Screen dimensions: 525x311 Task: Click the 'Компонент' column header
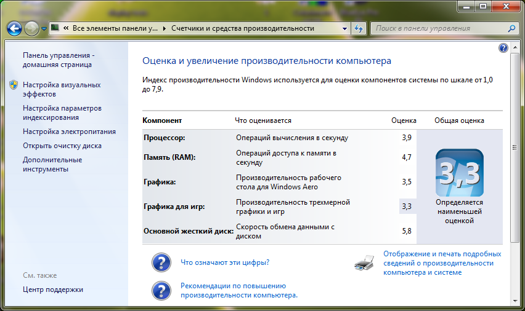[x=162, y=120]
